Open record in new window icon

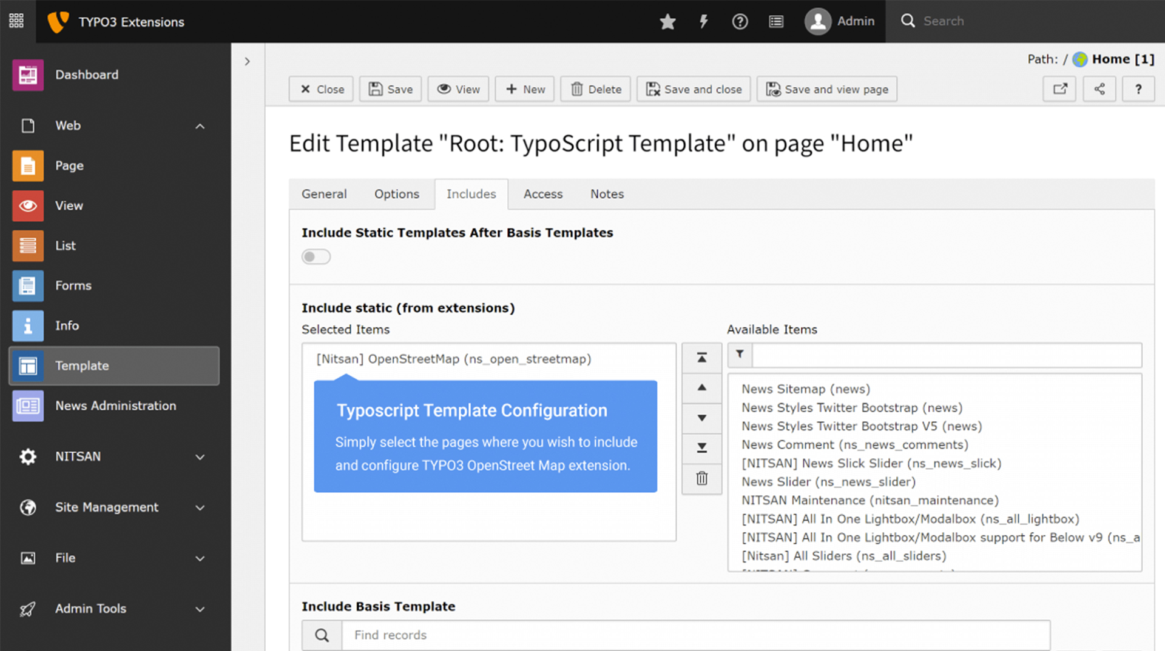(1059, 89)
